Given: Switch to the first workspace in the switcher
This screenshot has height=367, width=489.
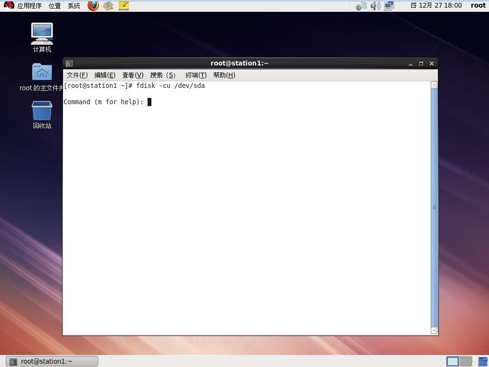Looking at the screenshot, I should (x=453, y=361).
